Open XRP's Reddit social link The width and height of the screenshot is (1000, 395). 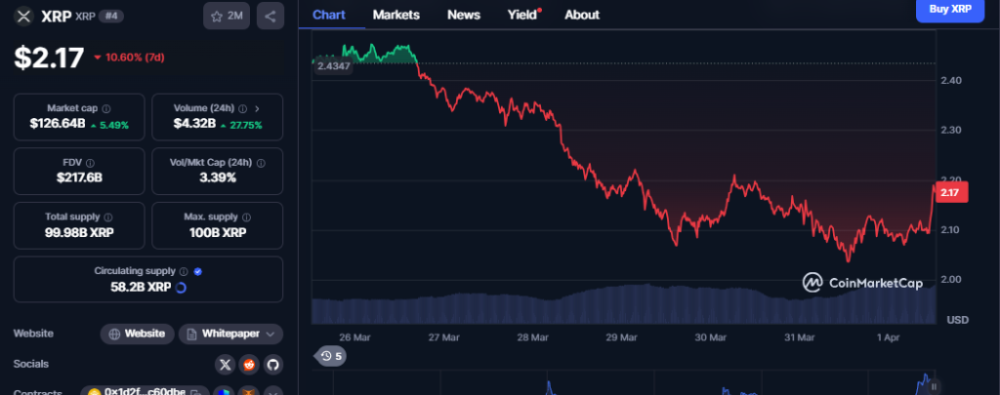click(249, 364)
